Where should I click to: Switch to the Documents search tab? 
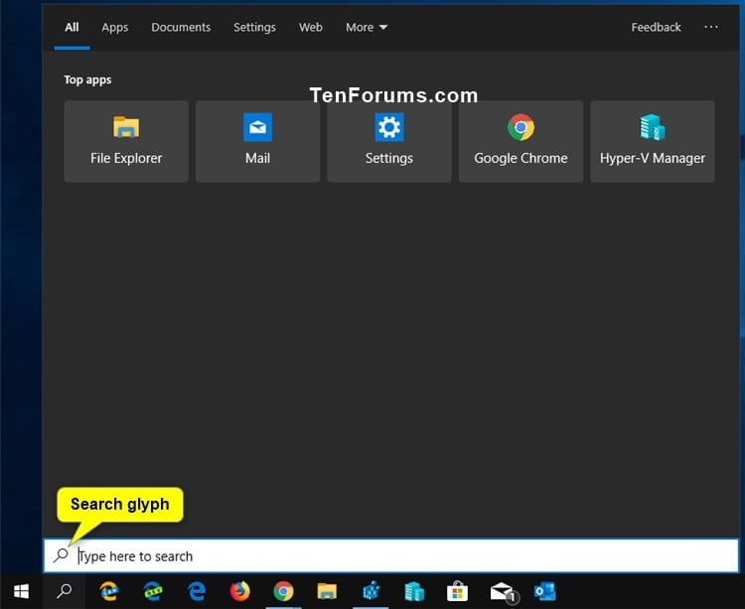click(181, 27)
